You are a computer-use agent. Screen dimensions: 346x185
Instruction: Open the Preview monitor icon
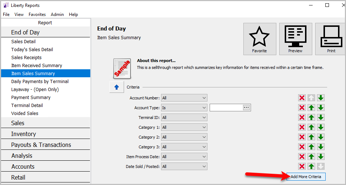pos(296,39)
